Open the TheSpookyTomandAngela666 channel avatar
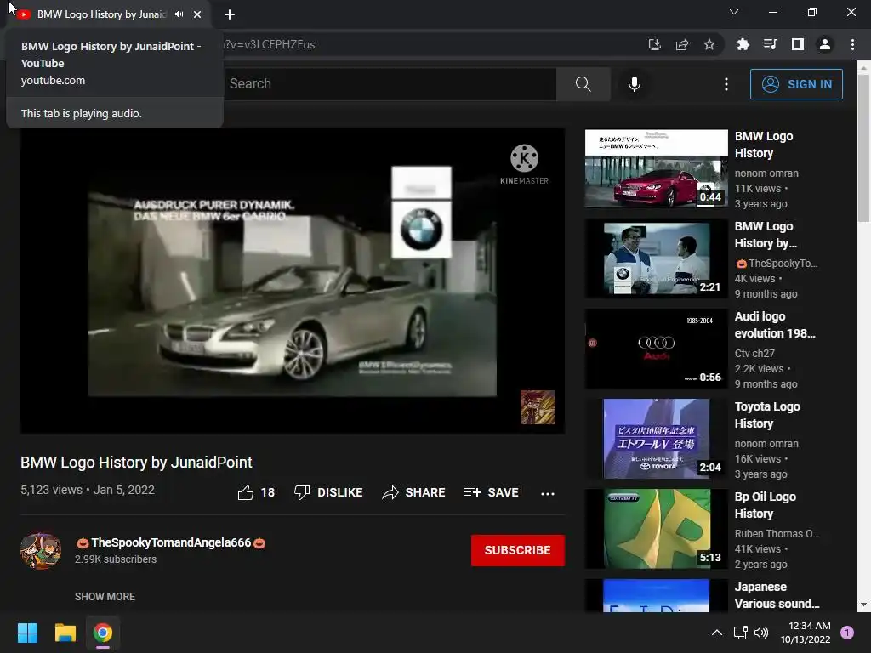The image size is (871, 653). pos(41,551)
